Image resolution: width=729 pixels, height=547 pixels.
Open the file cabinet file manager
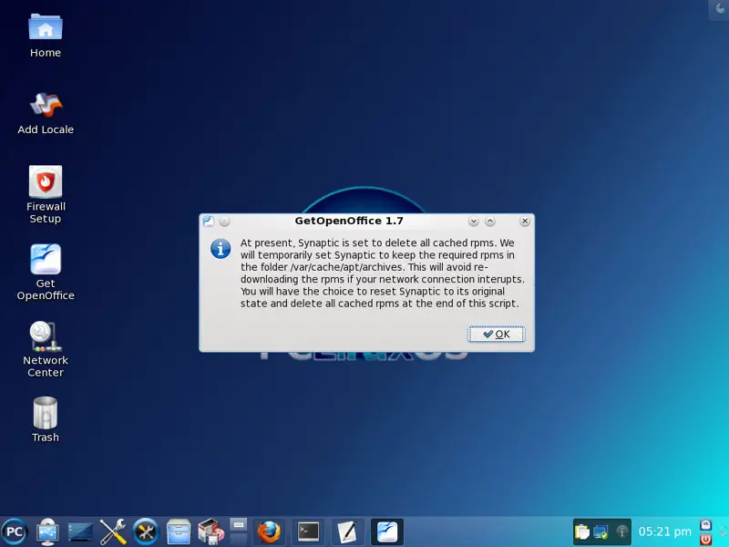(x=179, y=532)
